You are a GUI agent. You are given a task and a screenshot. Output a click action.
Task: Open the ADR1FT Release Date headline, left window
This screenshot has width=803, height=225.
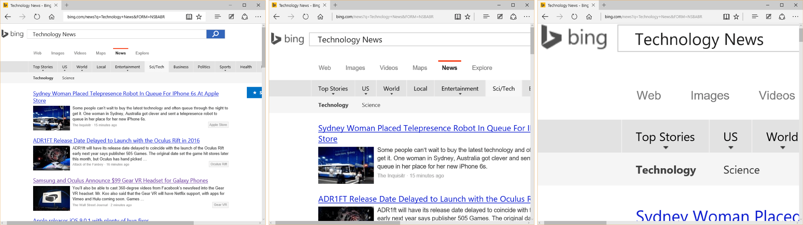[x=116, y=140]
